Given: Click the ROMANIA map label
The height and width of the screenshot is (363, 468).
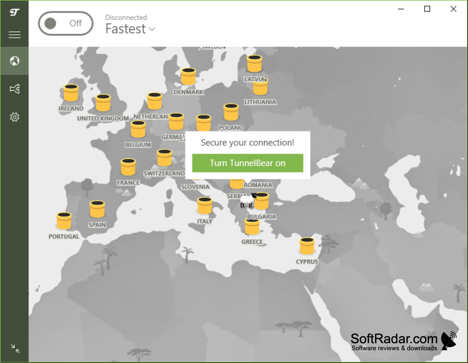Looking at the screenshot, I should 258,185.
